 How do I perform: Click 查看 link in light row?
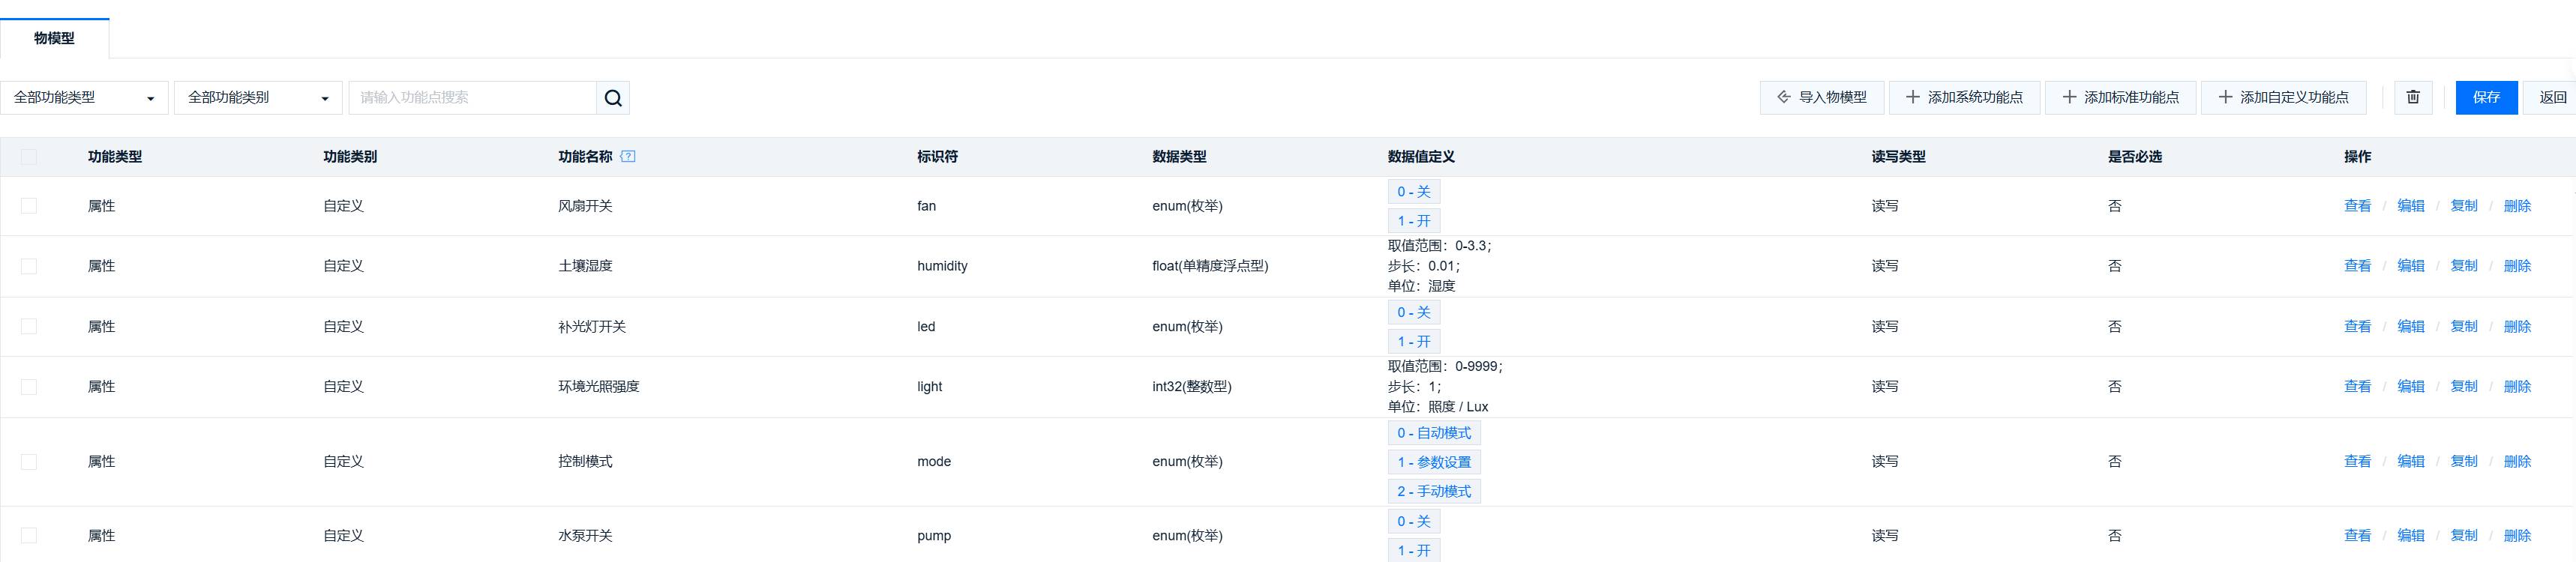click(2357, 387)
